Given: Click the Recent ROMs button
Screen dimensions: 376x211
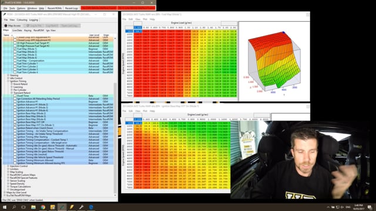Looking at the screenshot, I should point(55,8).
